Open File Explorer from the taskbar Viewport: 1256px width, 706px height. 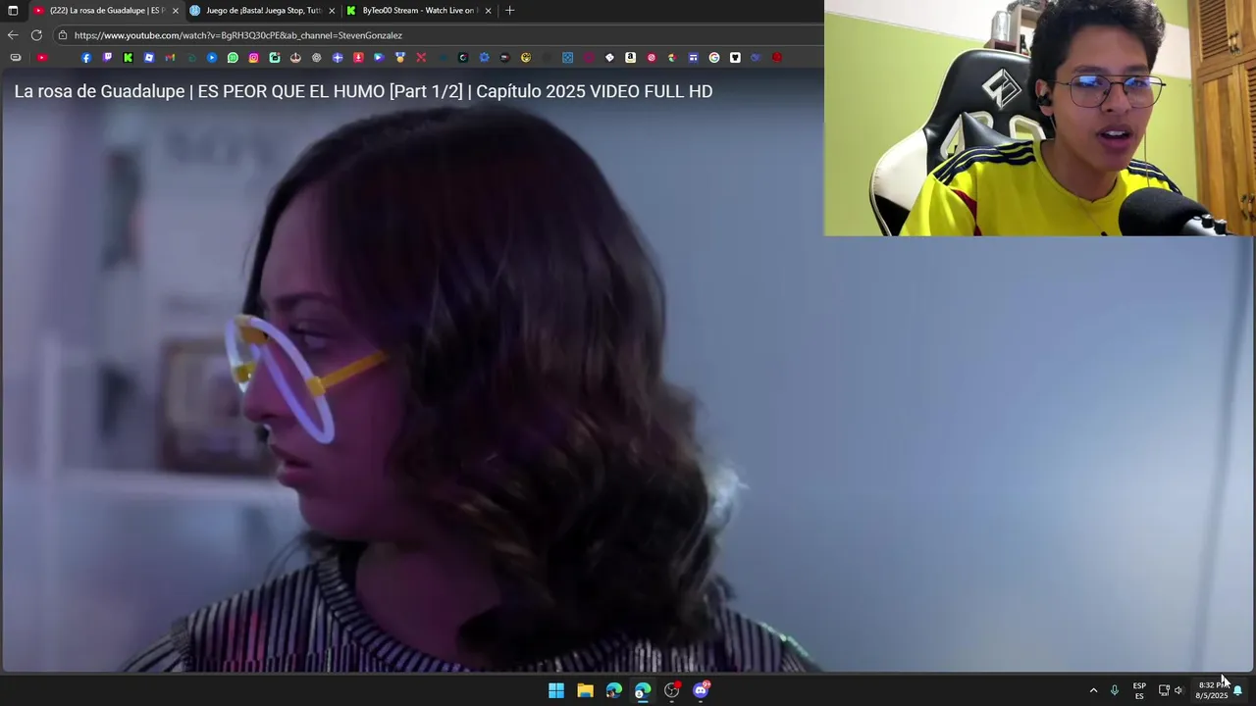point(585,690)
